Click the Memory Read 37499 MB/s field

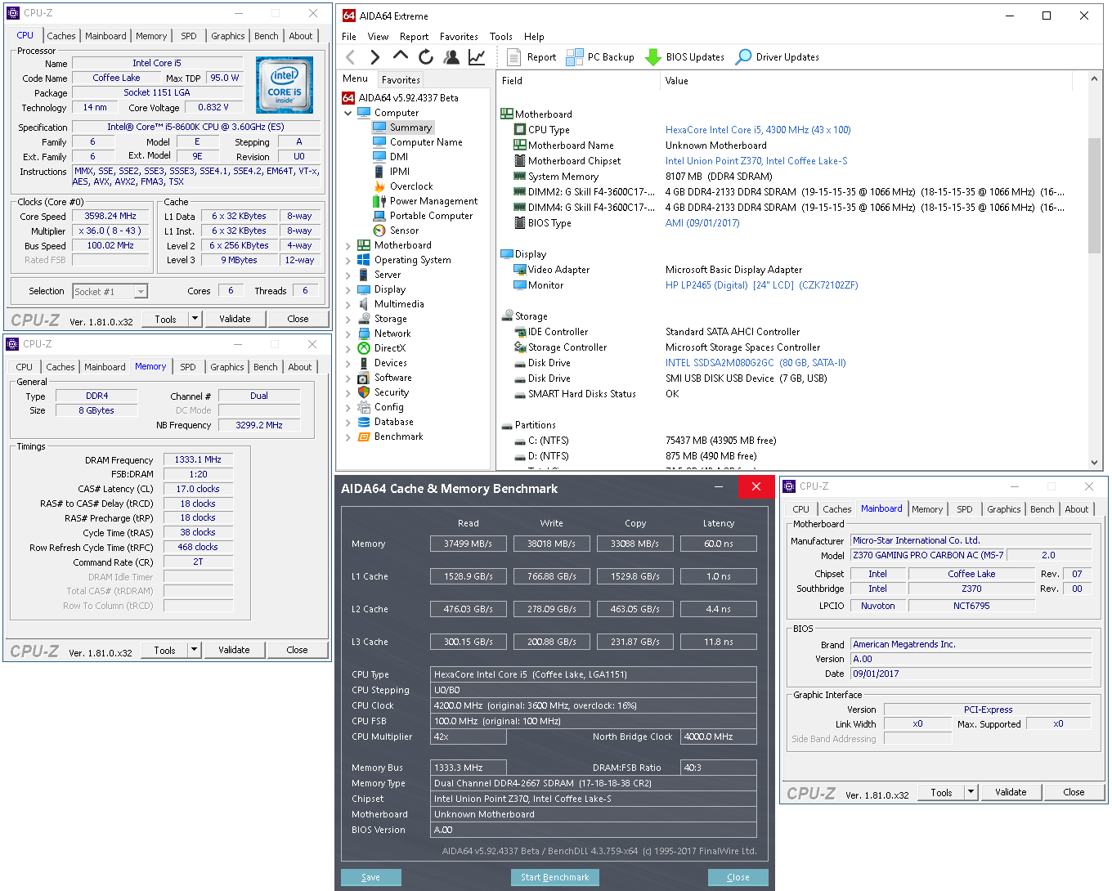click(469, 544)
